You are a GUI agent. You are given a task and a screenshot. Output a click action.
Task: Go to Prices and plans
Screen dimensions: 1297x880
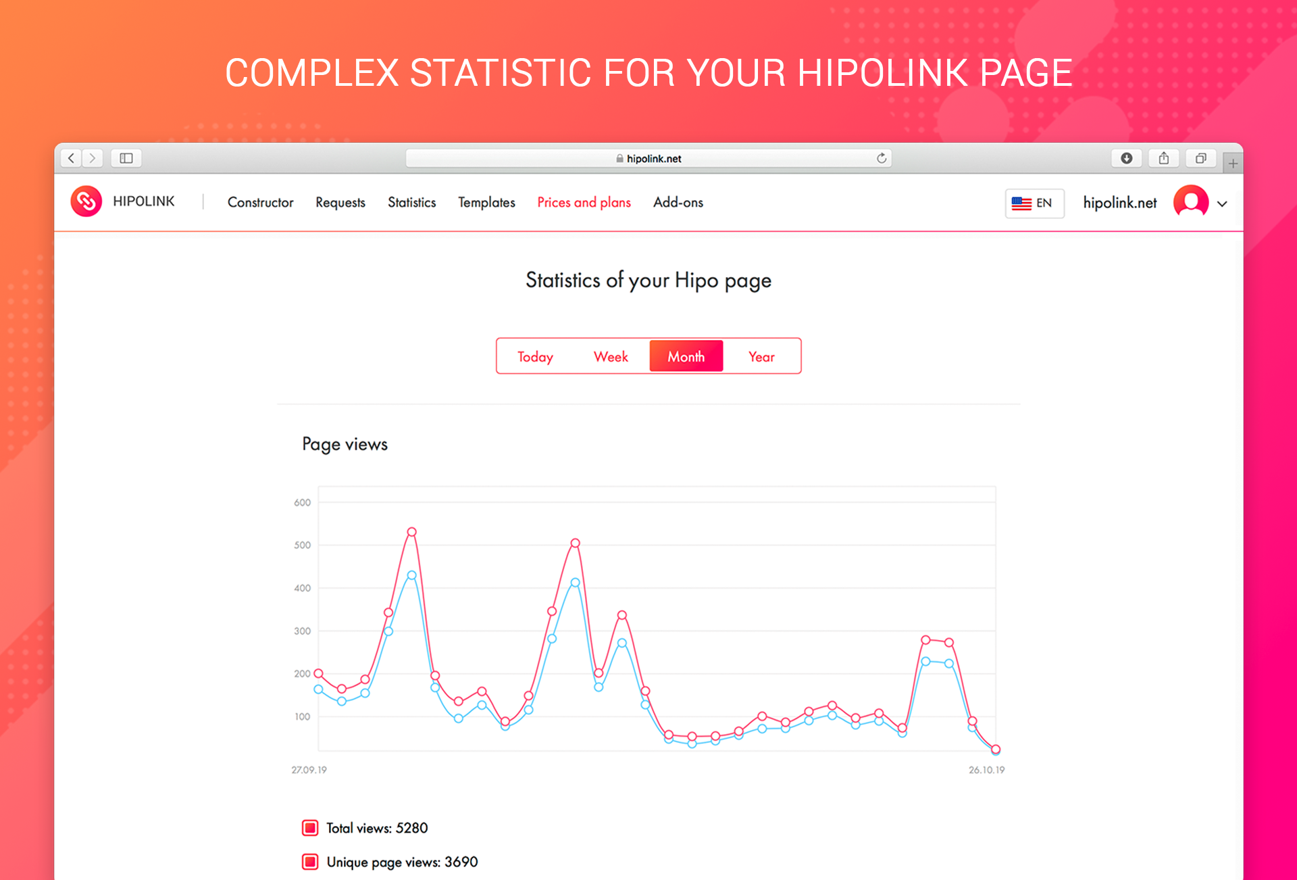[584, 202]
